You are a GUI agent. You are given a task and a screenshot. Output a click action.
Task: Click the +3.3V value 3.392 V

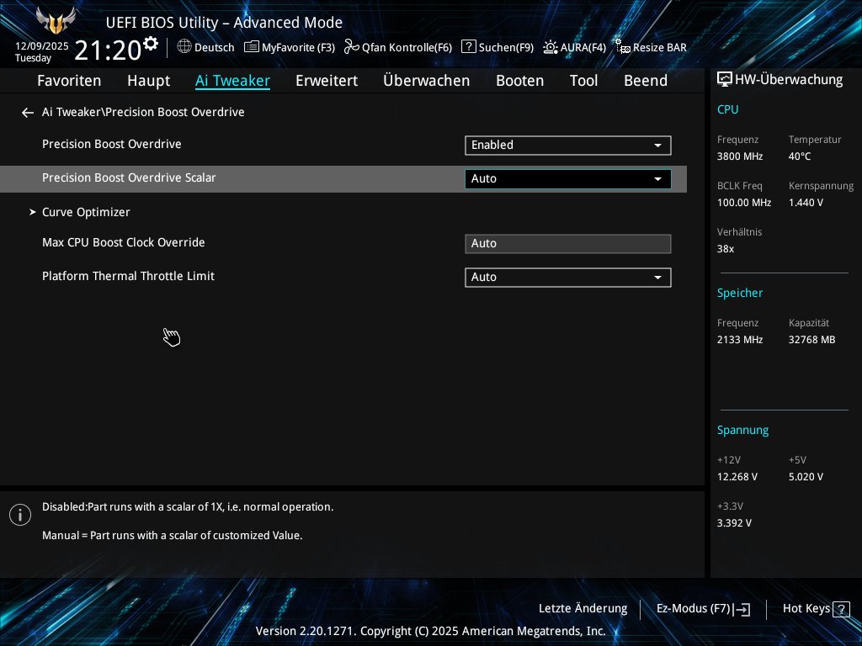[x=734, y=523]
